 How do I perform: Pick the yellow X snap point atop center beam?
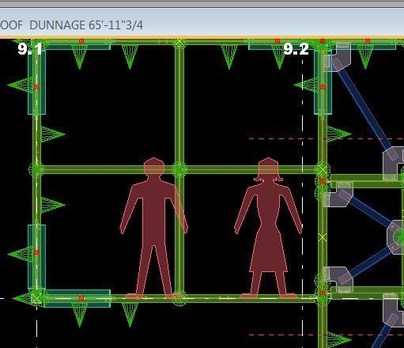tap(179, 42)
